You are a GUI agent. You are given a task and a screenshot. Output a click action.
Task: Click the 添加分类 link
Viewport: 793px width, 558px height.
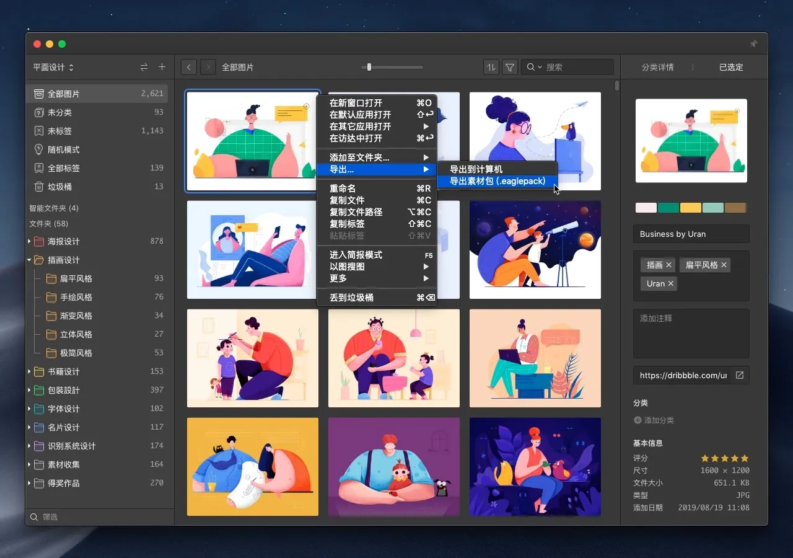coord(659,420)
